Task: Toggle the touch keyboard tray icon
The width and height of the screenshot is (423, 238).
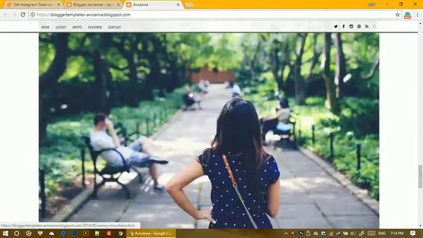Action: [371, 233]
